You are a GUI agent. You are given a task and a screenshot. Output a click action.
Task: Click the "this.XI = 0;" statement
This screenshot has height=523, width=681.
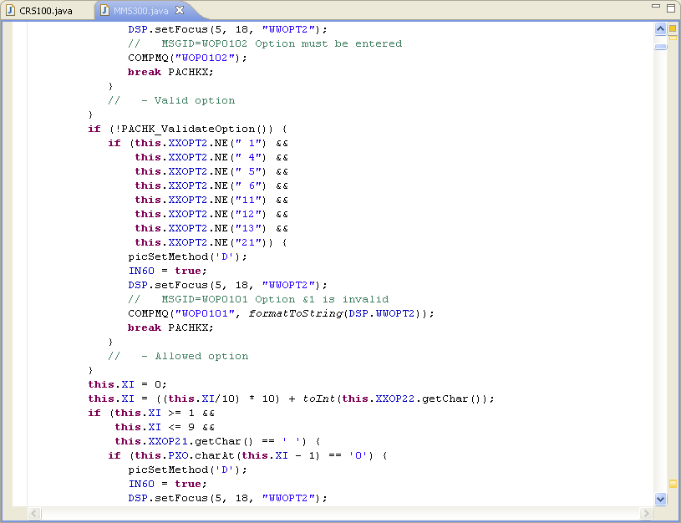point(128,384)
